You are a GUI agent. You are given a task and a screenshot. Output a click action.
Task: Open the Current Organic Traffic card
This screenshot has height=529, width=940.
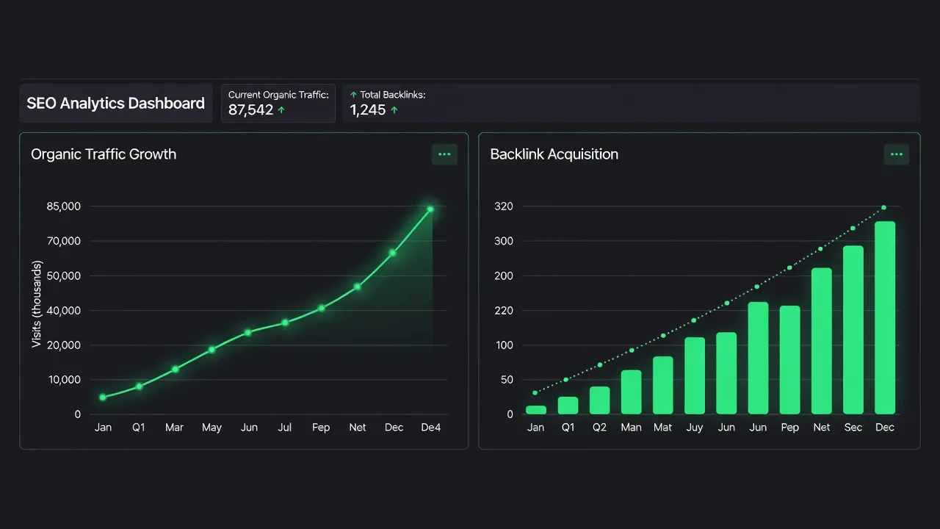pos(278,103)
